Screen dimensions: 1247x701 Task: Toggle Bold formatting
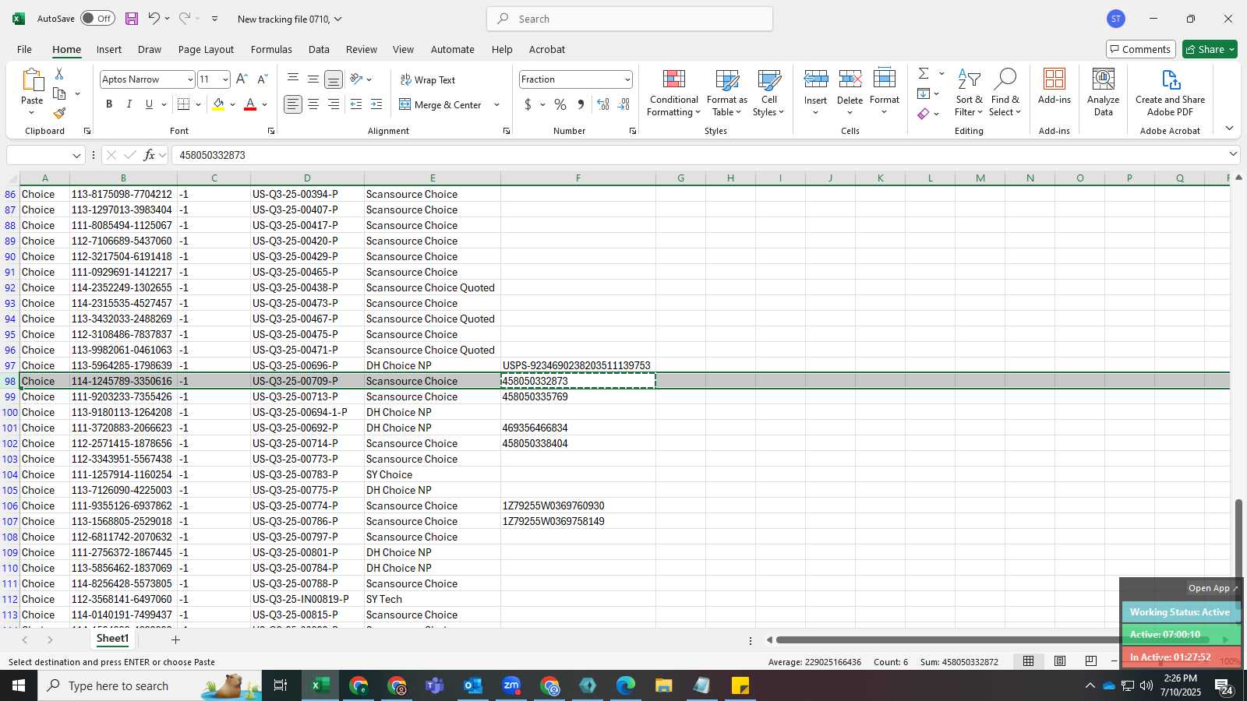109,104
